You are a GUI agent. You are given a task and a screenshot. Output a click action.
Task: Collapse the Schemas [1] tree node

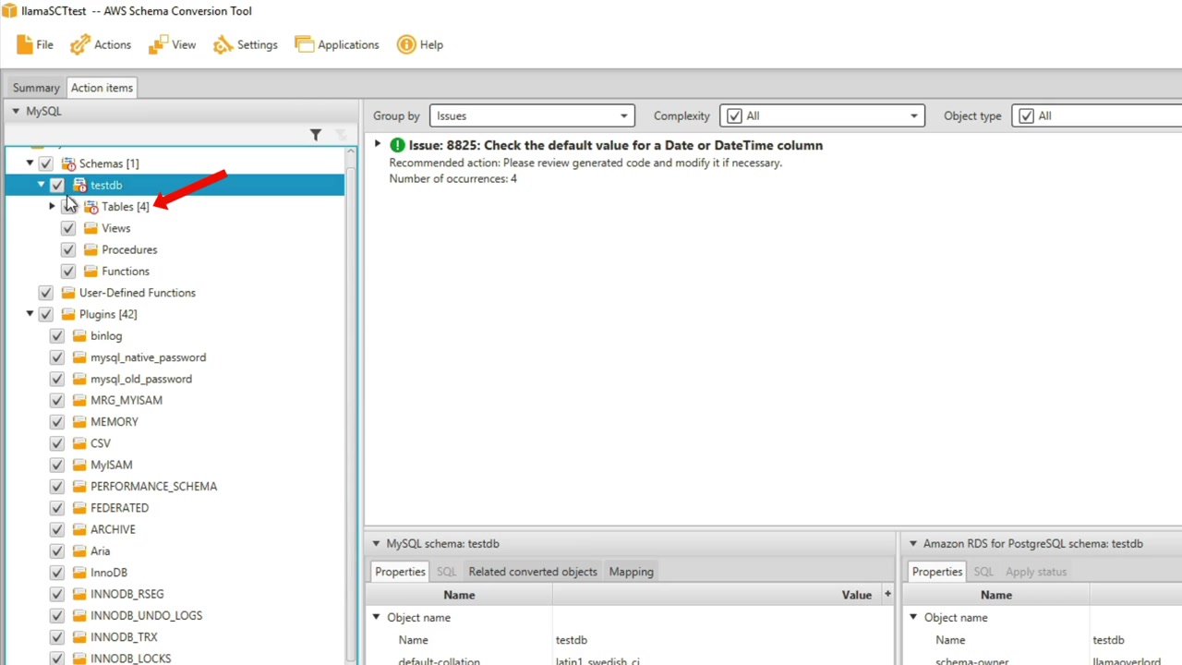tap(30, 163)
